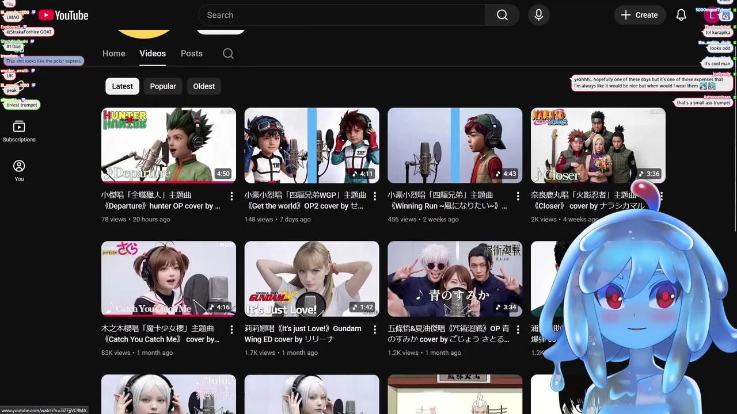Click title 小傑唱「全職獵人」主題曲 Departure

tap(161, 201)
